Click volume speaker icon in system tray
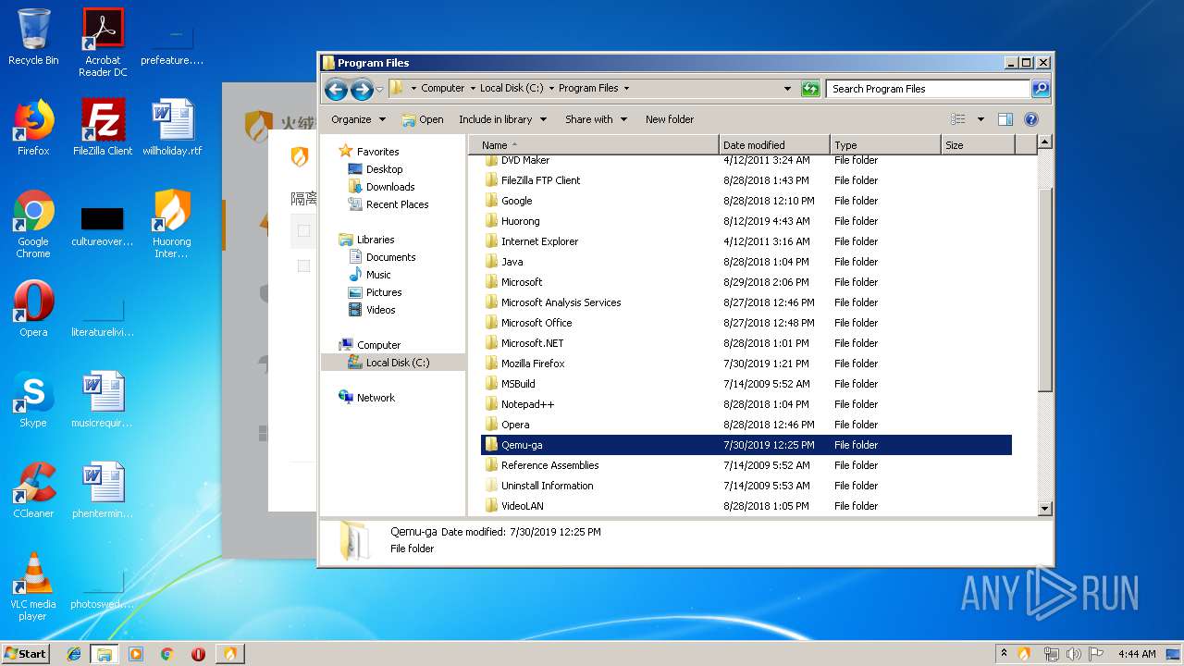Viewport: 1184px width, 666px height. (1073, 654)
